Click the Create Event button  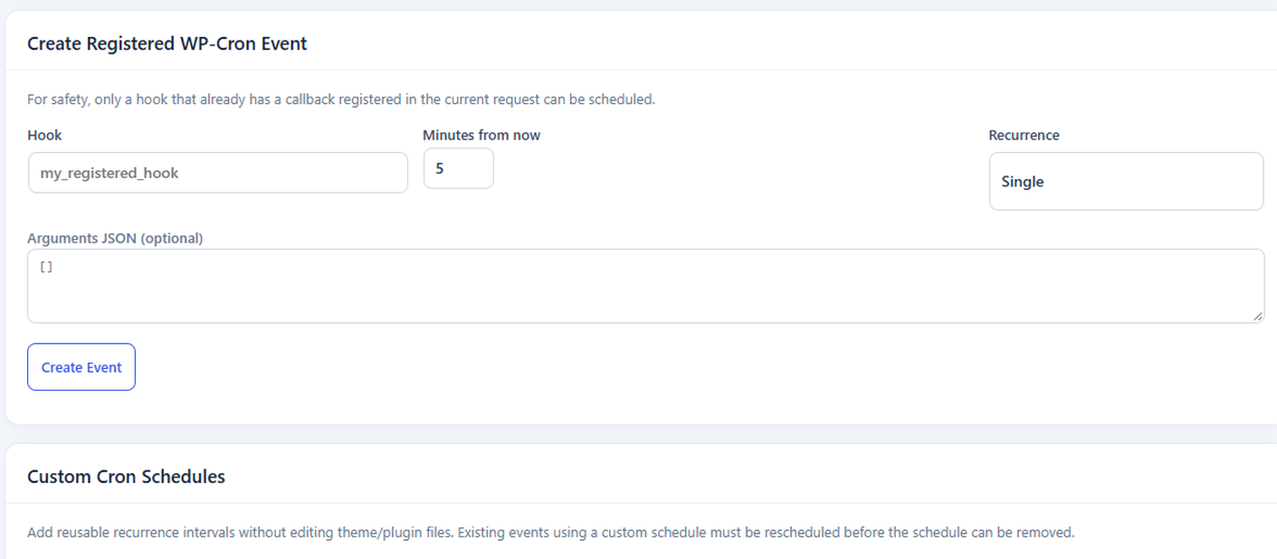point(81,367)
